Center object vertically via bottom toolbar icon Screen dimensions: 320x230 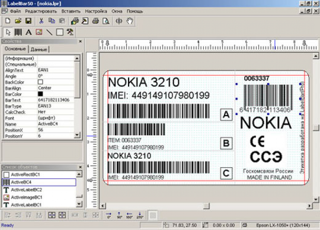pyautogui.click(x=62, y=215)
